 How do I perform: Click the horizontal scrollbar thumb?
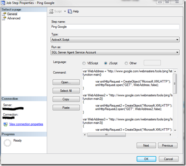coord(106,135)
